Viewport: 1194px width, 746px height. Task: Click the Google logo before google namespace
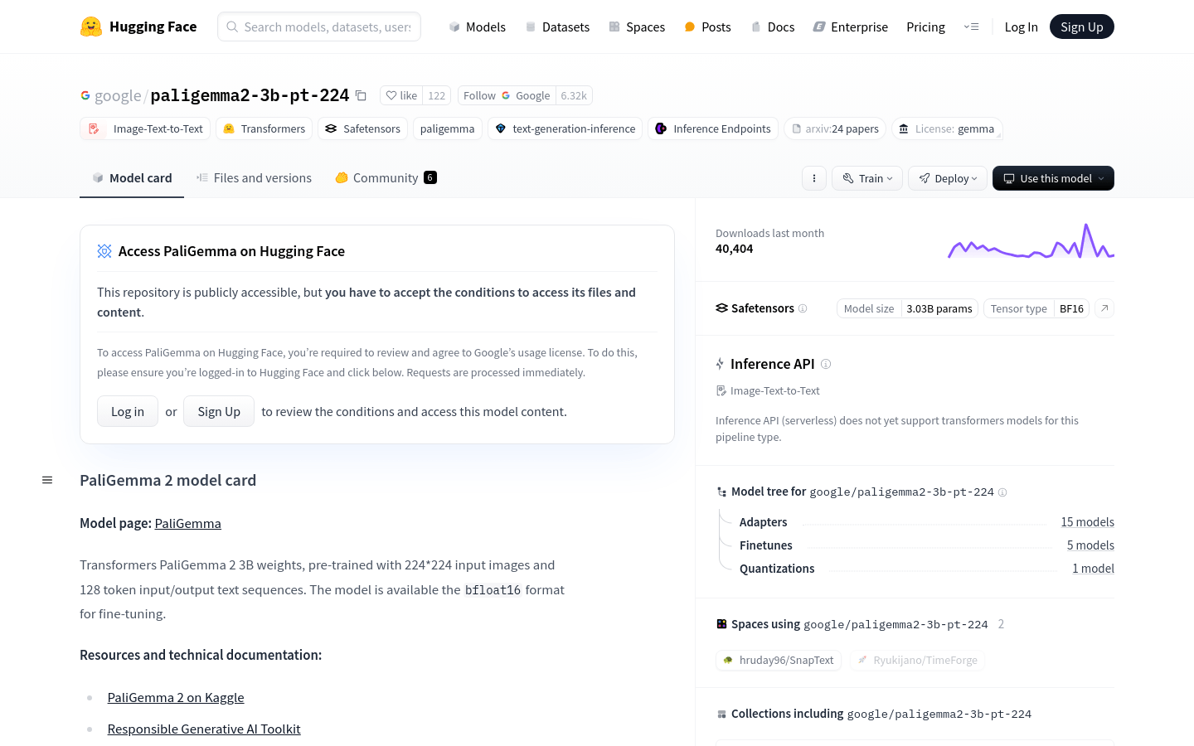tap(85, 95)
